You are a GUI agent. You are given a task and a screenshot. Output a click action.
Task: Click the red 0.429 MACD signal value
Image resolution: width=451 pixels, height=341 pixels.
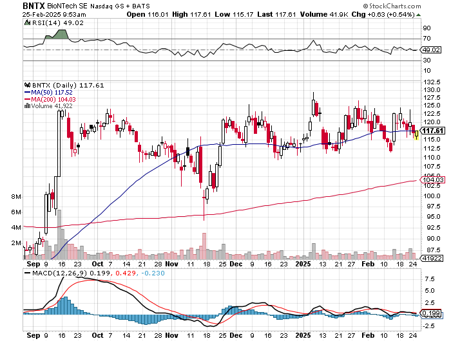126,273
